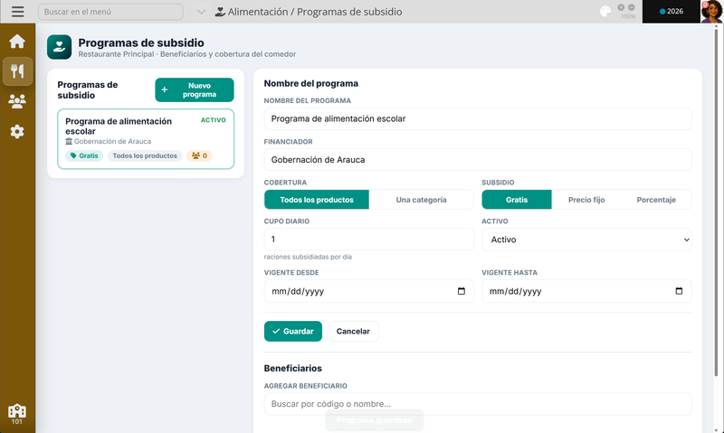Click the zoom out minus icon
The image size is (724, 433).
click(631, 7)
